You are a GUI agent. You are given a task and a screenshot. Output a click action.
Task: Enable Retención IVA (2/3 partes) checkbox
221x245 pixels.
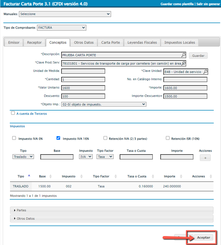105,138
